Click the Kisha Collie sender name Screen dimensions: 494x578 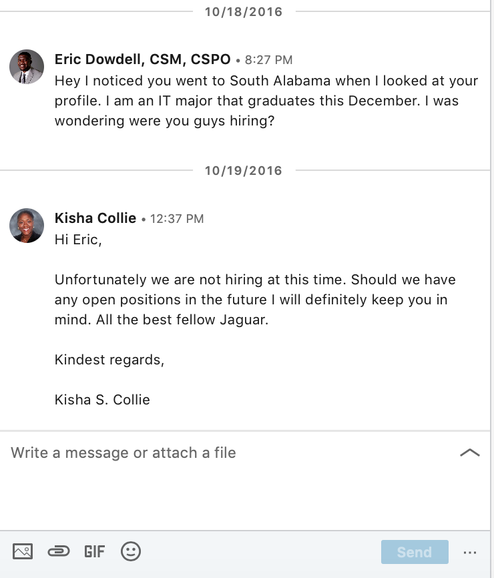click(x=95, y=218)
